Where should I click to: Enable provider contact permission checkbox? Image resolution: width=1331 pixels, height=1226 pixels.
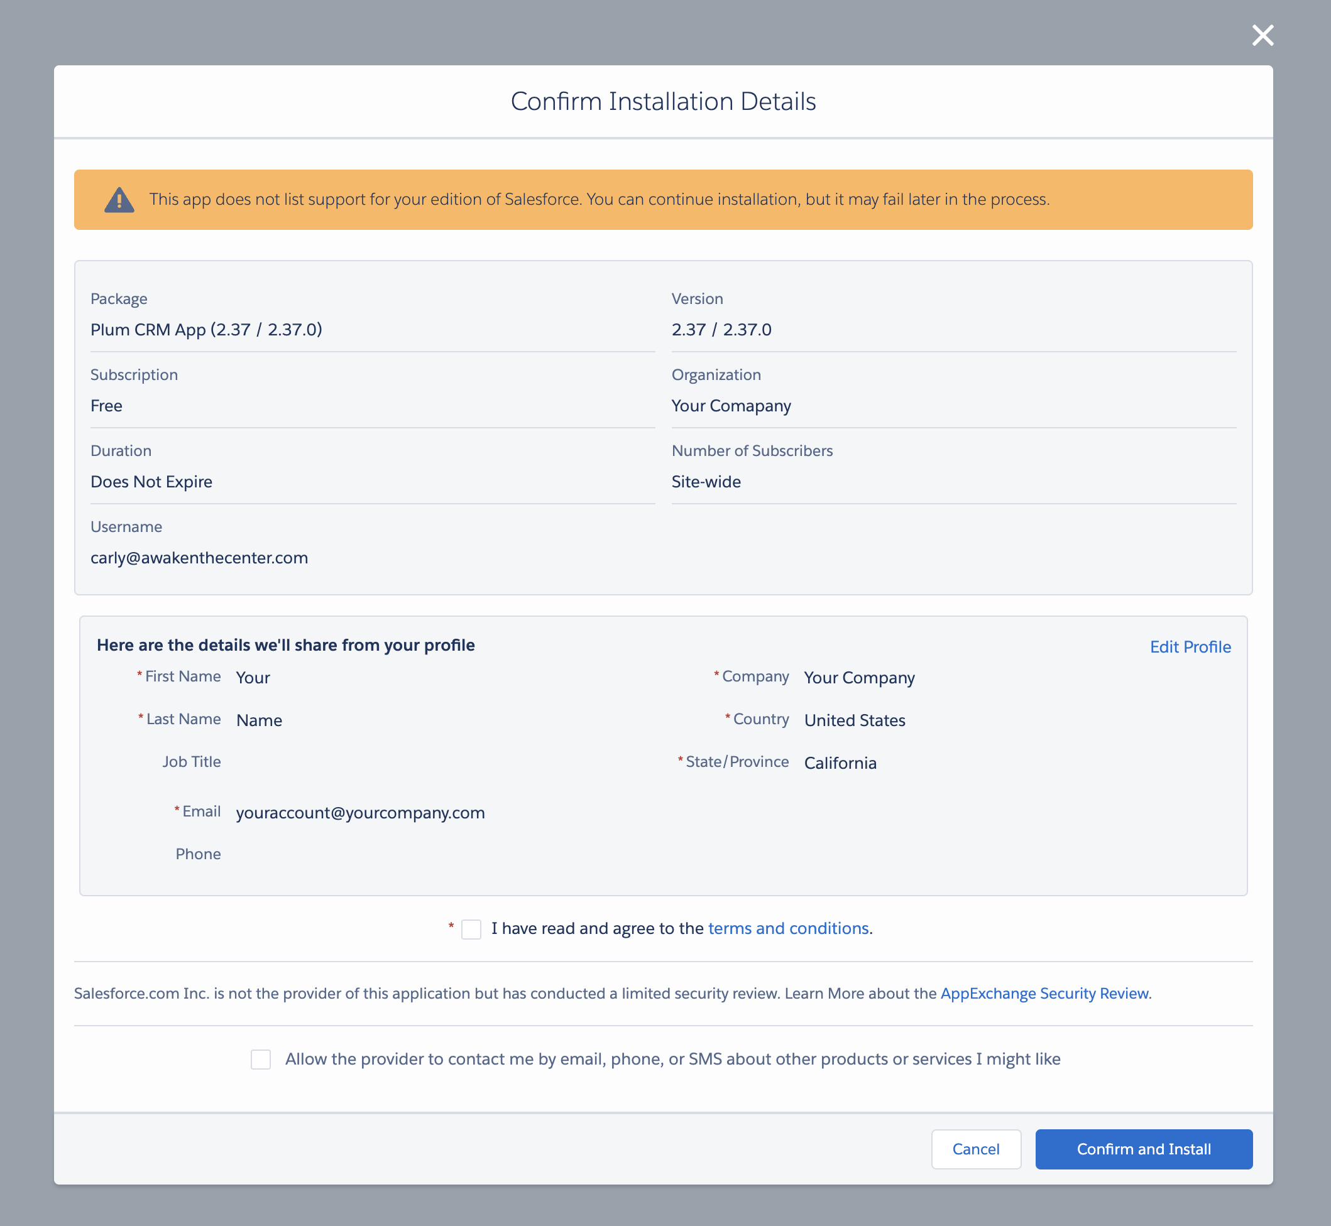coord(261,1059)
